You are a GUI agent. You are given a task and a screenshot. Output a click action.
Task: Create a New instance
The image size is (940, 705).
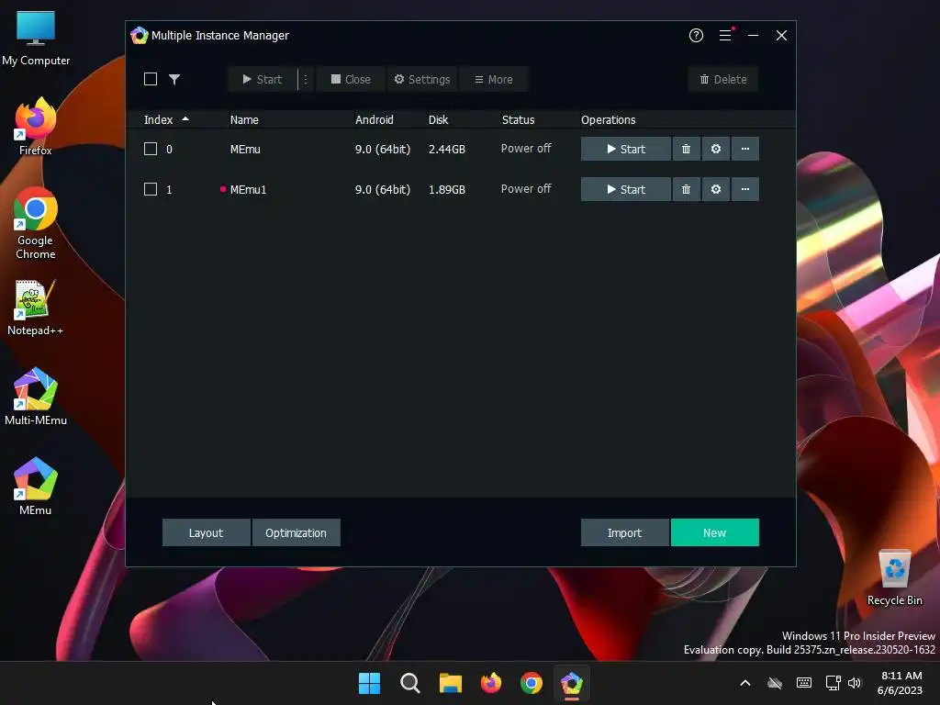coord(714,532)
